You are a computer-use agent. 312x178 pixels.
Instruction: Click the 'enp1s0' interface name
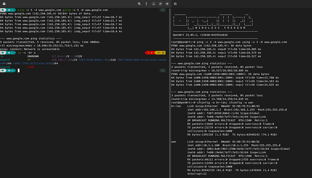(x=5, y=60)
